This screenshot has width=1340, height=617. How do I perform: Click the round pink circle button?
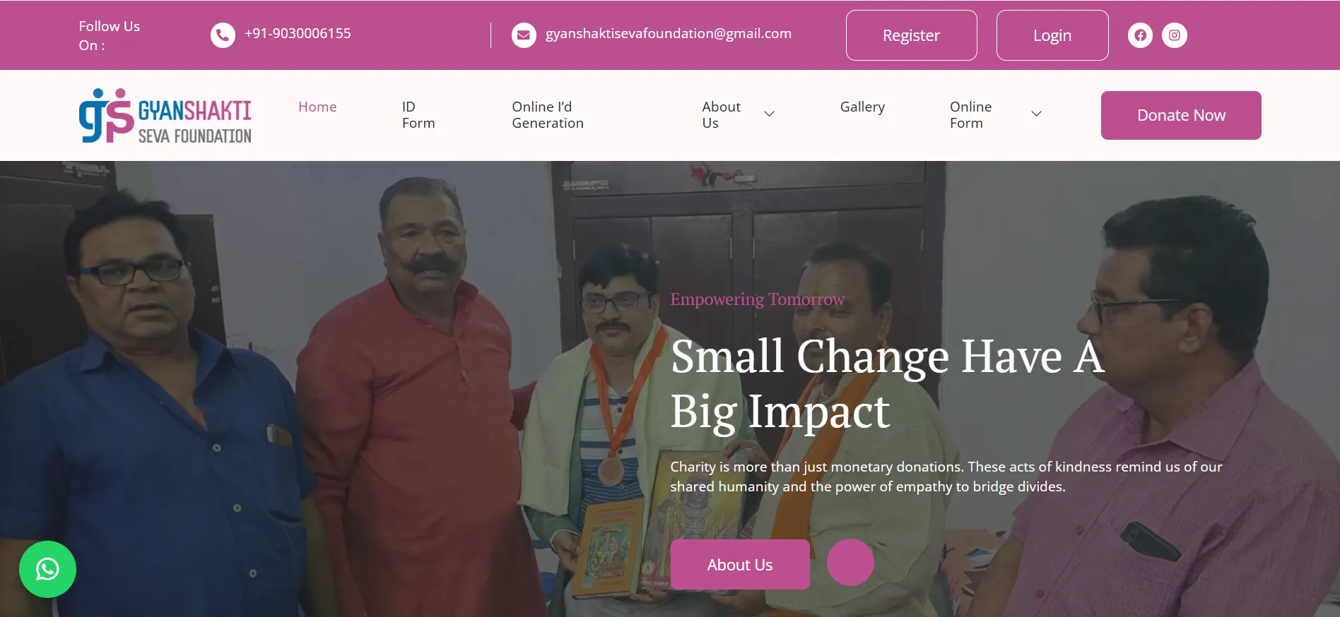click(850, 563)
